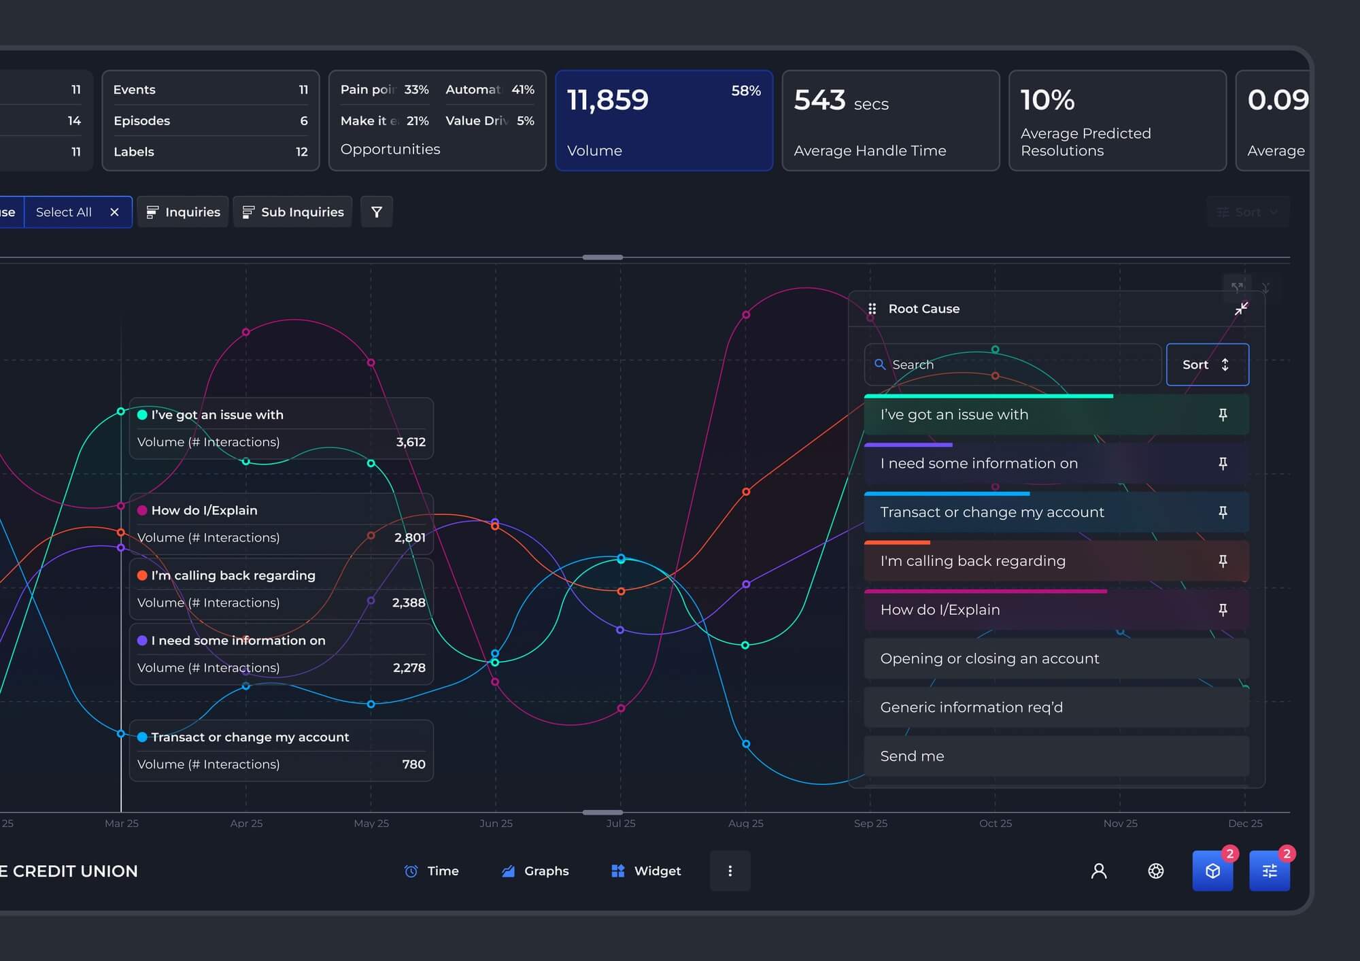
Task: Open the blue cube notifications button
Action: (1212, 871)
